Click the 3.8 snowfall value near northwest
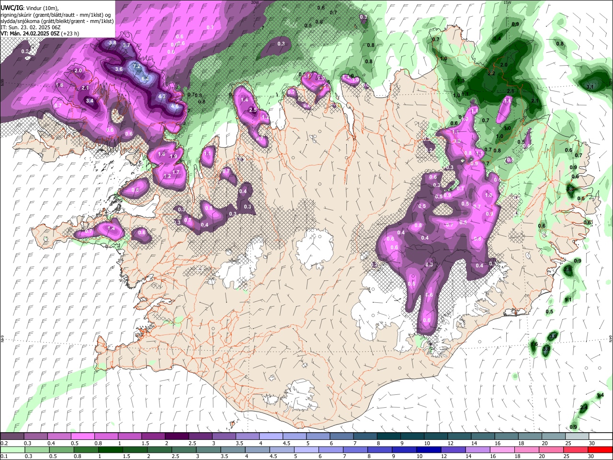Image resolution: width=613 pixels, height=460 pixels. coord(113,43)
